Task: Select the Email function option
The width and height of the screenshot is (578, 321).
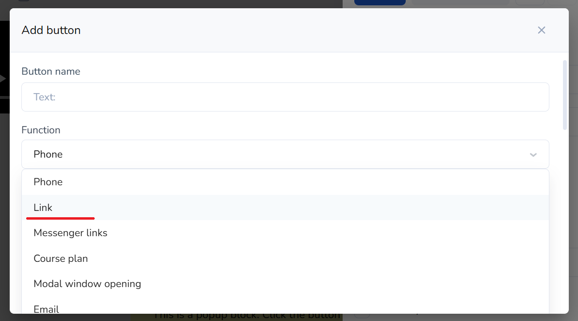Action: pyautogui.click(x=46, y=308)
